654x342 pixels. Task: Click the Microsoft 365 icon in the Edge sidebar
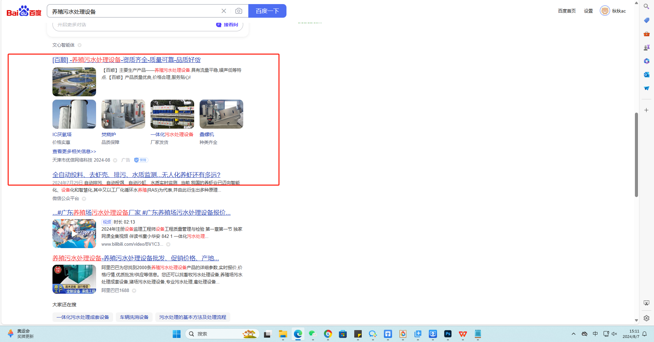tap(646, 61)
